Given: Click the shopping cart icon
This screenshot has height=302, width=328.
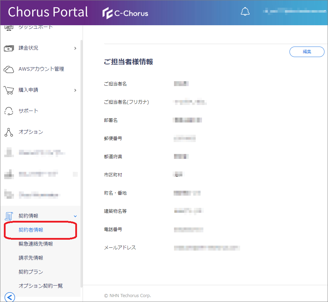Looking at the screenshot, I should [x=9, y=90].
